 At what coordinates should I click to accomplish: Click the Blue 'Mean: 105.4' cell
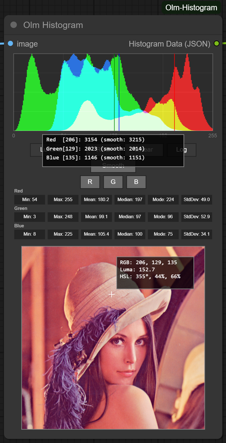[96, 234]
